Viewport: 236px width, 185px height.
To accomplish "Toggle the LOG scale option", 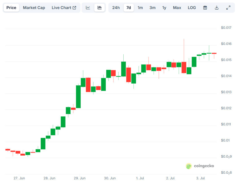I will click(192, 8).
